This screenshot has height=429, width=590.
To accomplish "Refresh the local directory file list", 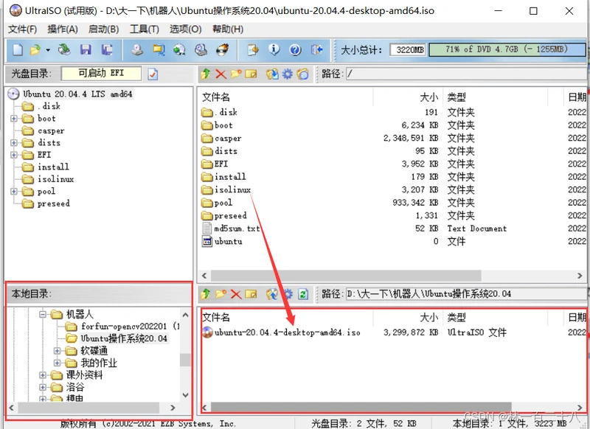I will click(x=303, y=293).
